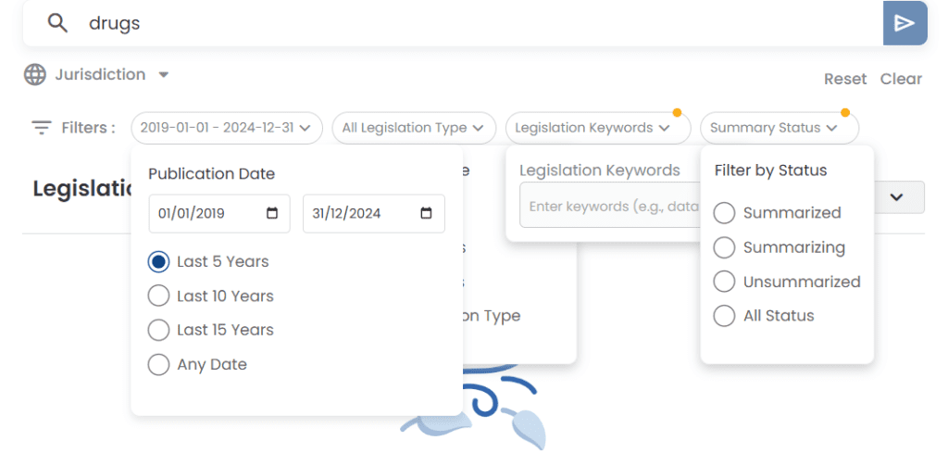Click the Enter keywords input field

pos(611,207)
